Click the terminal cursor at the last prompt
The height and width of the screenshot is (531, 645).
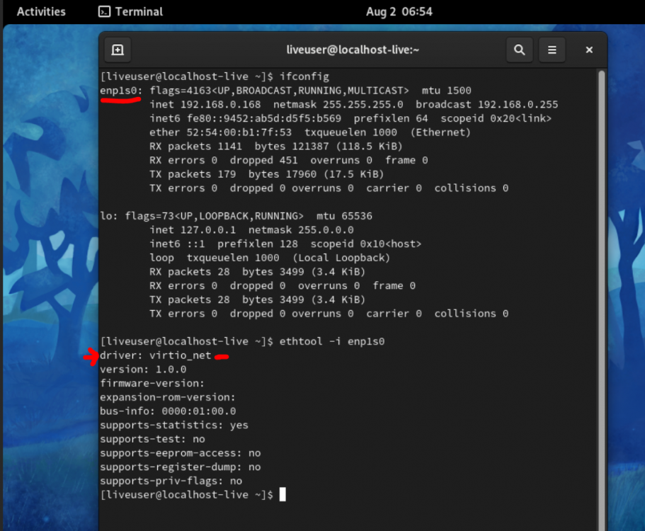click(282, 495)
